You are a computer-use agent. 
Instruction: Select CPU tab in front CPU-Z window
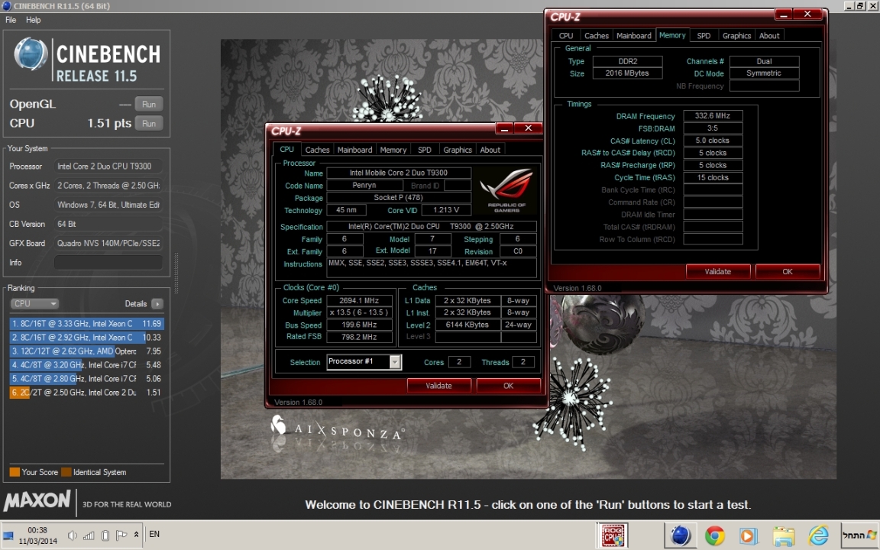coord(286,149)
